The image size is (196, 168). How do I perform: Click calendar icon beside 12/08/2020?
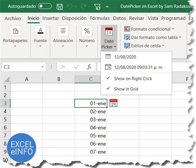[108, 56]
